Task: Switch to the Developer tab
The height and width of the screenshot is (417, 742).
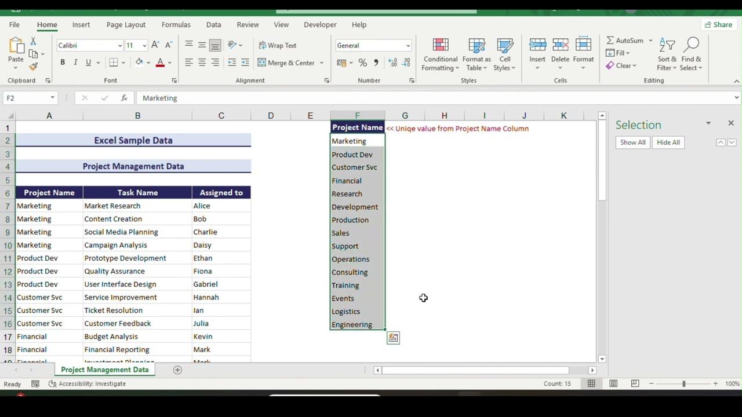Action: tap(320, 24)
